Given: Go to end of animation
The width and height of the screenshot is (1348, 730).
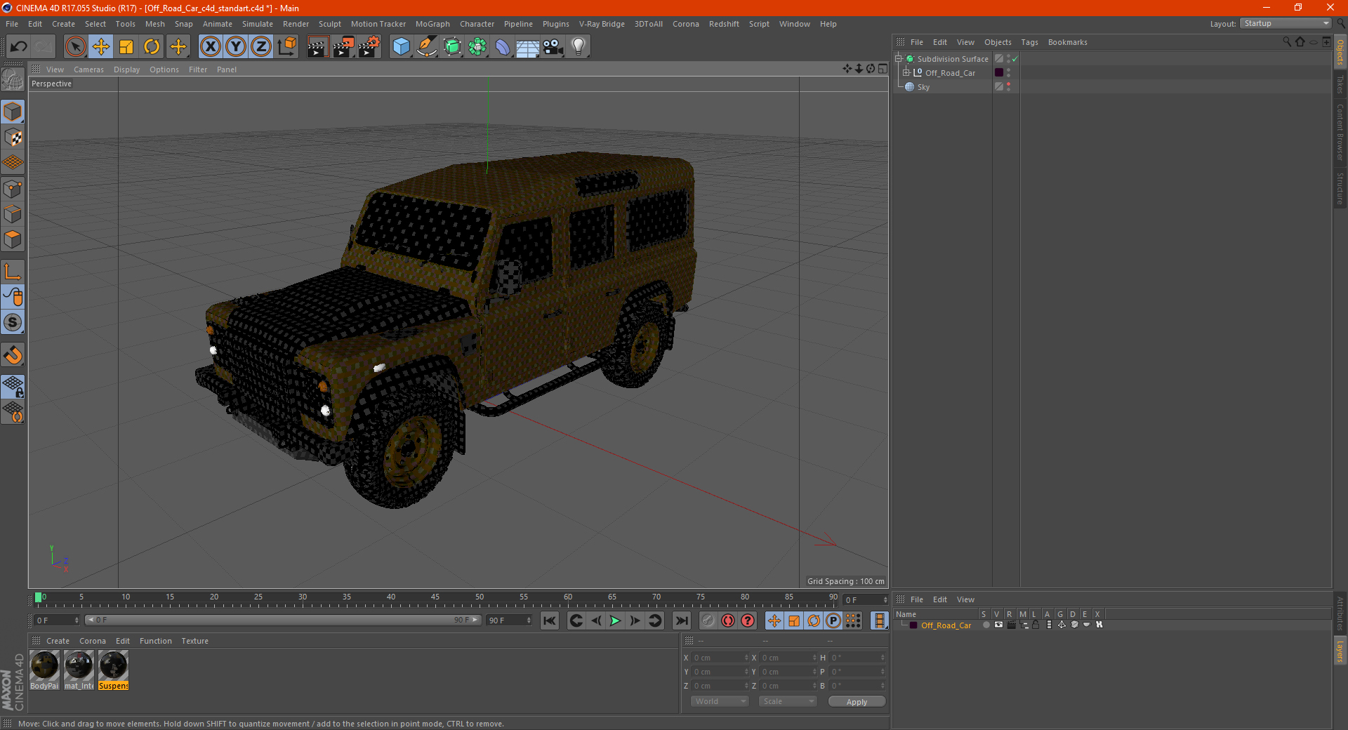Looking at the screenshot, I should [x=682, y=620].
